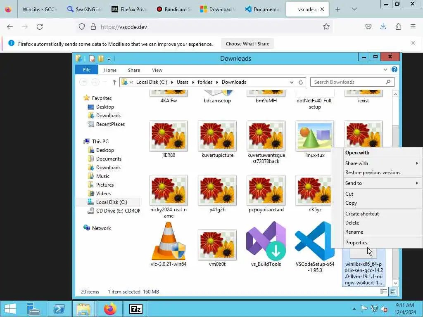Switch to large icons view in status bar

pyautogui.click(x=393, y=291)
